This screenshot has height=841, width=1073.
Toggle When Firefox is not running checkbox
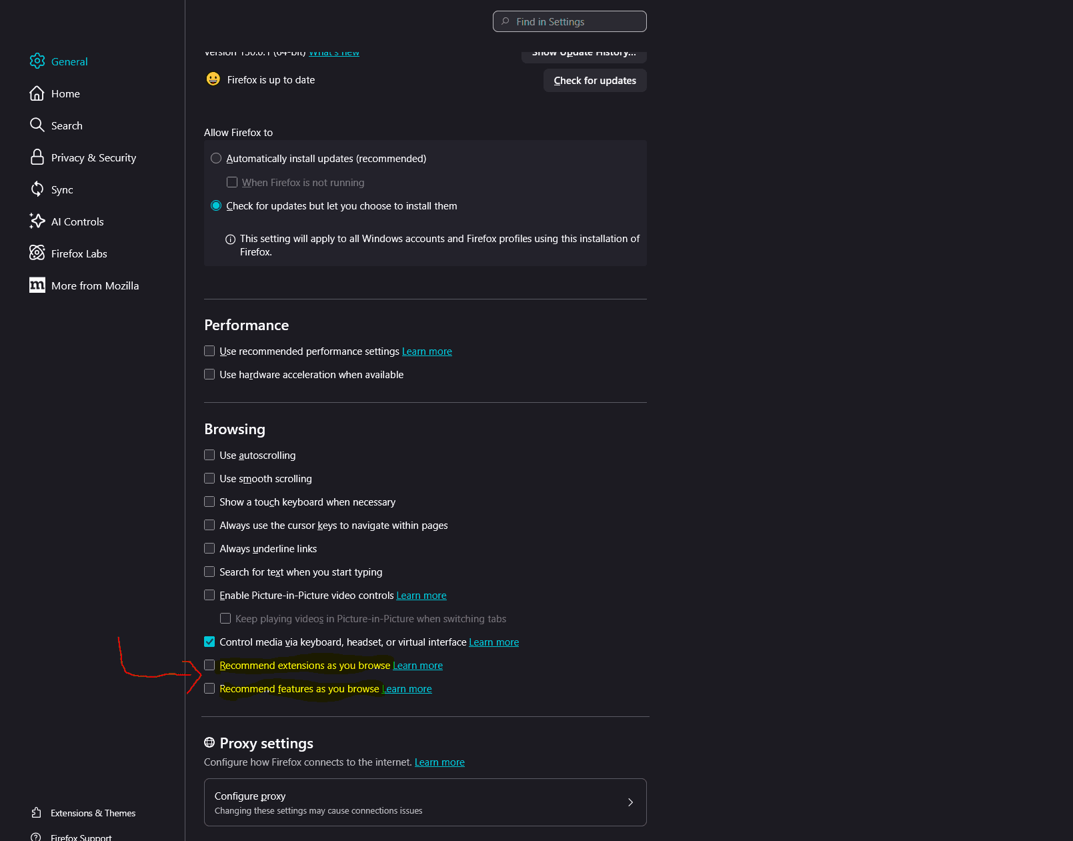(x=232, y=182)
